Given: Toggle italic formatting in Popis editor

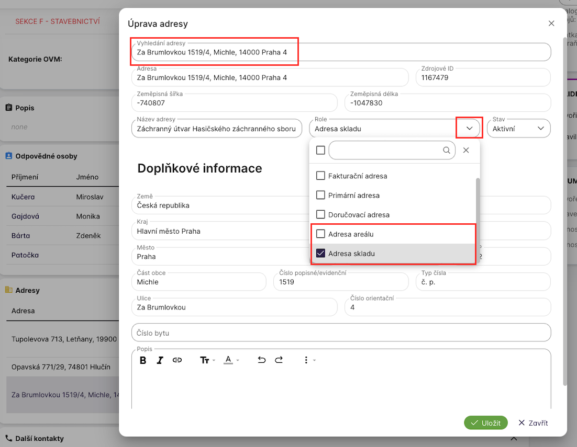Looking at the screenshot, I should pyautogui.click(x=160, y=360).
